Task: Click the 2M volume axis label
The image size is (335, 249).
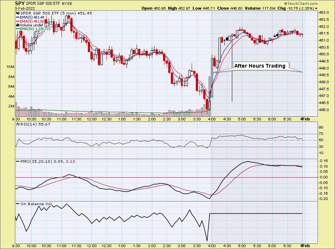Action: point(11,106)
